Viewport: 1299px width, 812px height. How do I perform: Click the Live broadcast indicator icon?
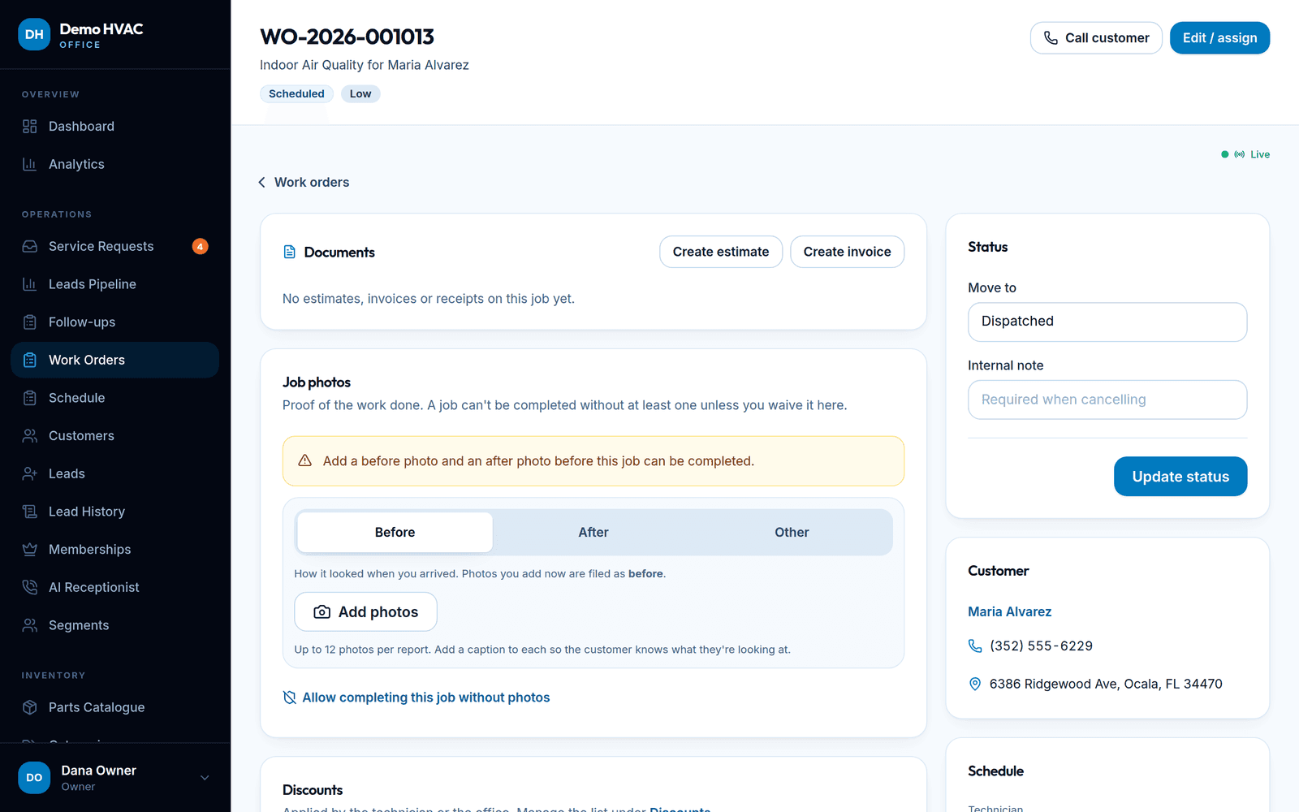1239,154
